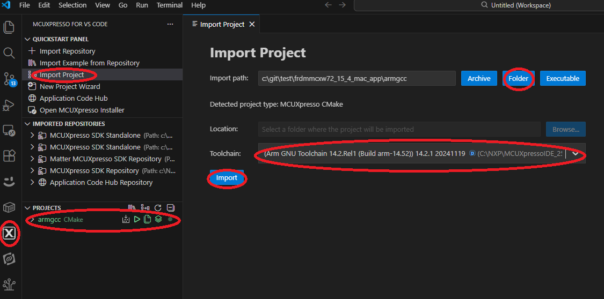
Task: Click the blue Import button
Action: (227, 178)
